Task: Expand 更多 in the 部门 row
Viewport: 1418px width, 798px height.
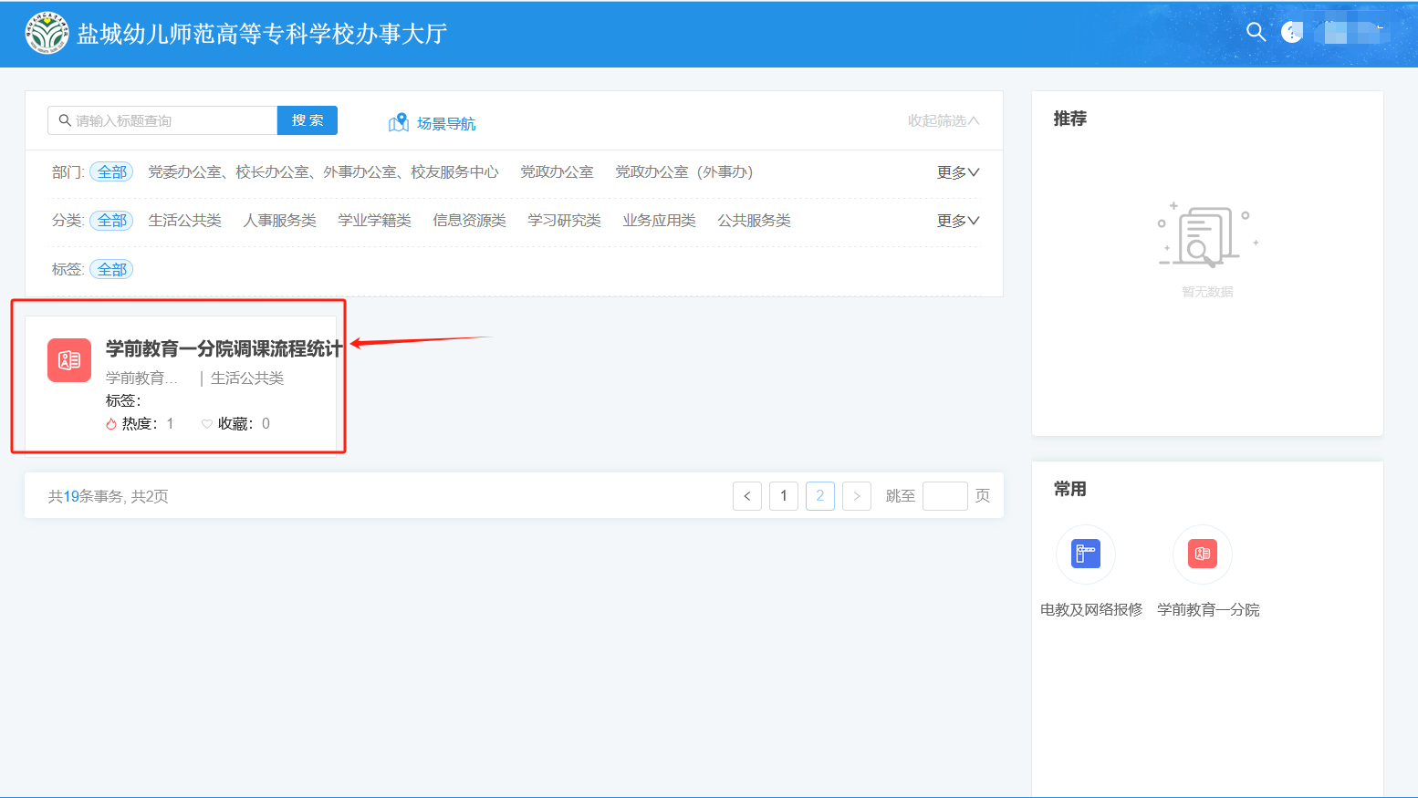Action: point(957,172)
